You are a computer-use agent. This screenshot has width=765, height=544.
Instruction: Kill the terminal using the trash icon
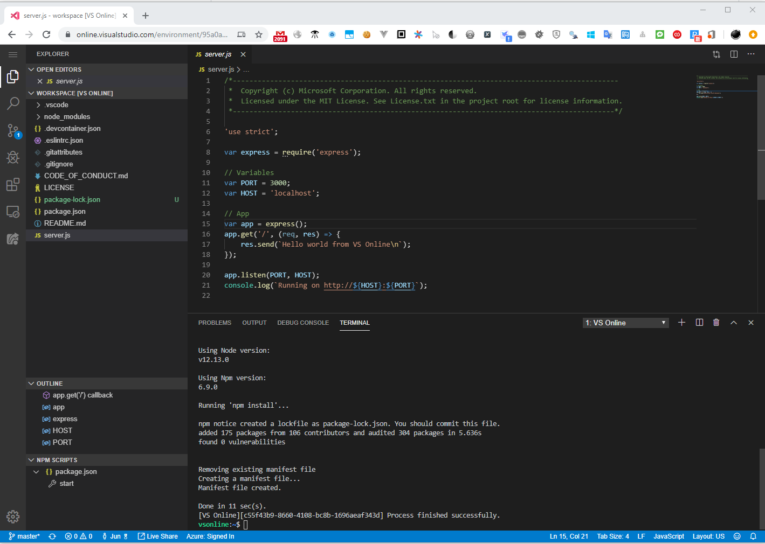[716, 322]
